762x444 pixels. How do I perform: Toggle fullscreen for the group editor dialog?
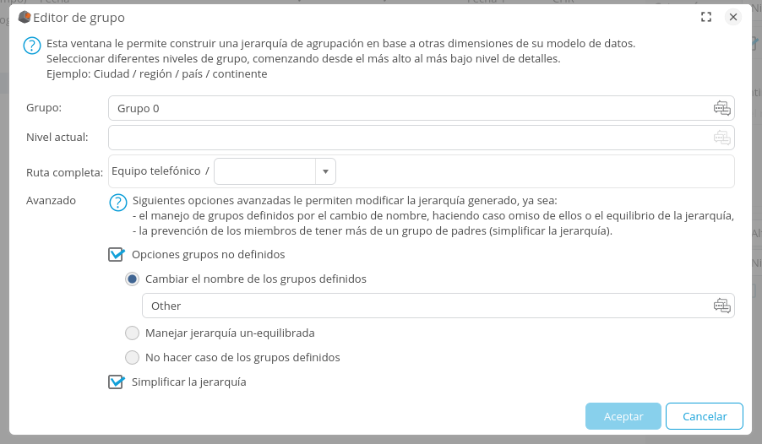706,17
